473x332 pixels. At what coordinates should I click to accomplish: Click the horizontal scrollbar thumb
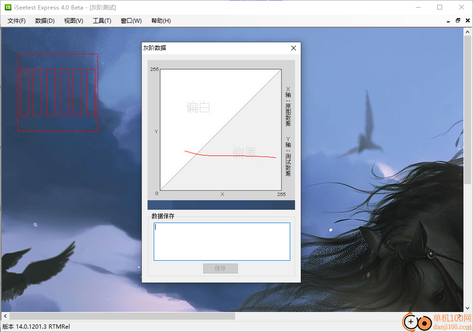pos(122,316)
